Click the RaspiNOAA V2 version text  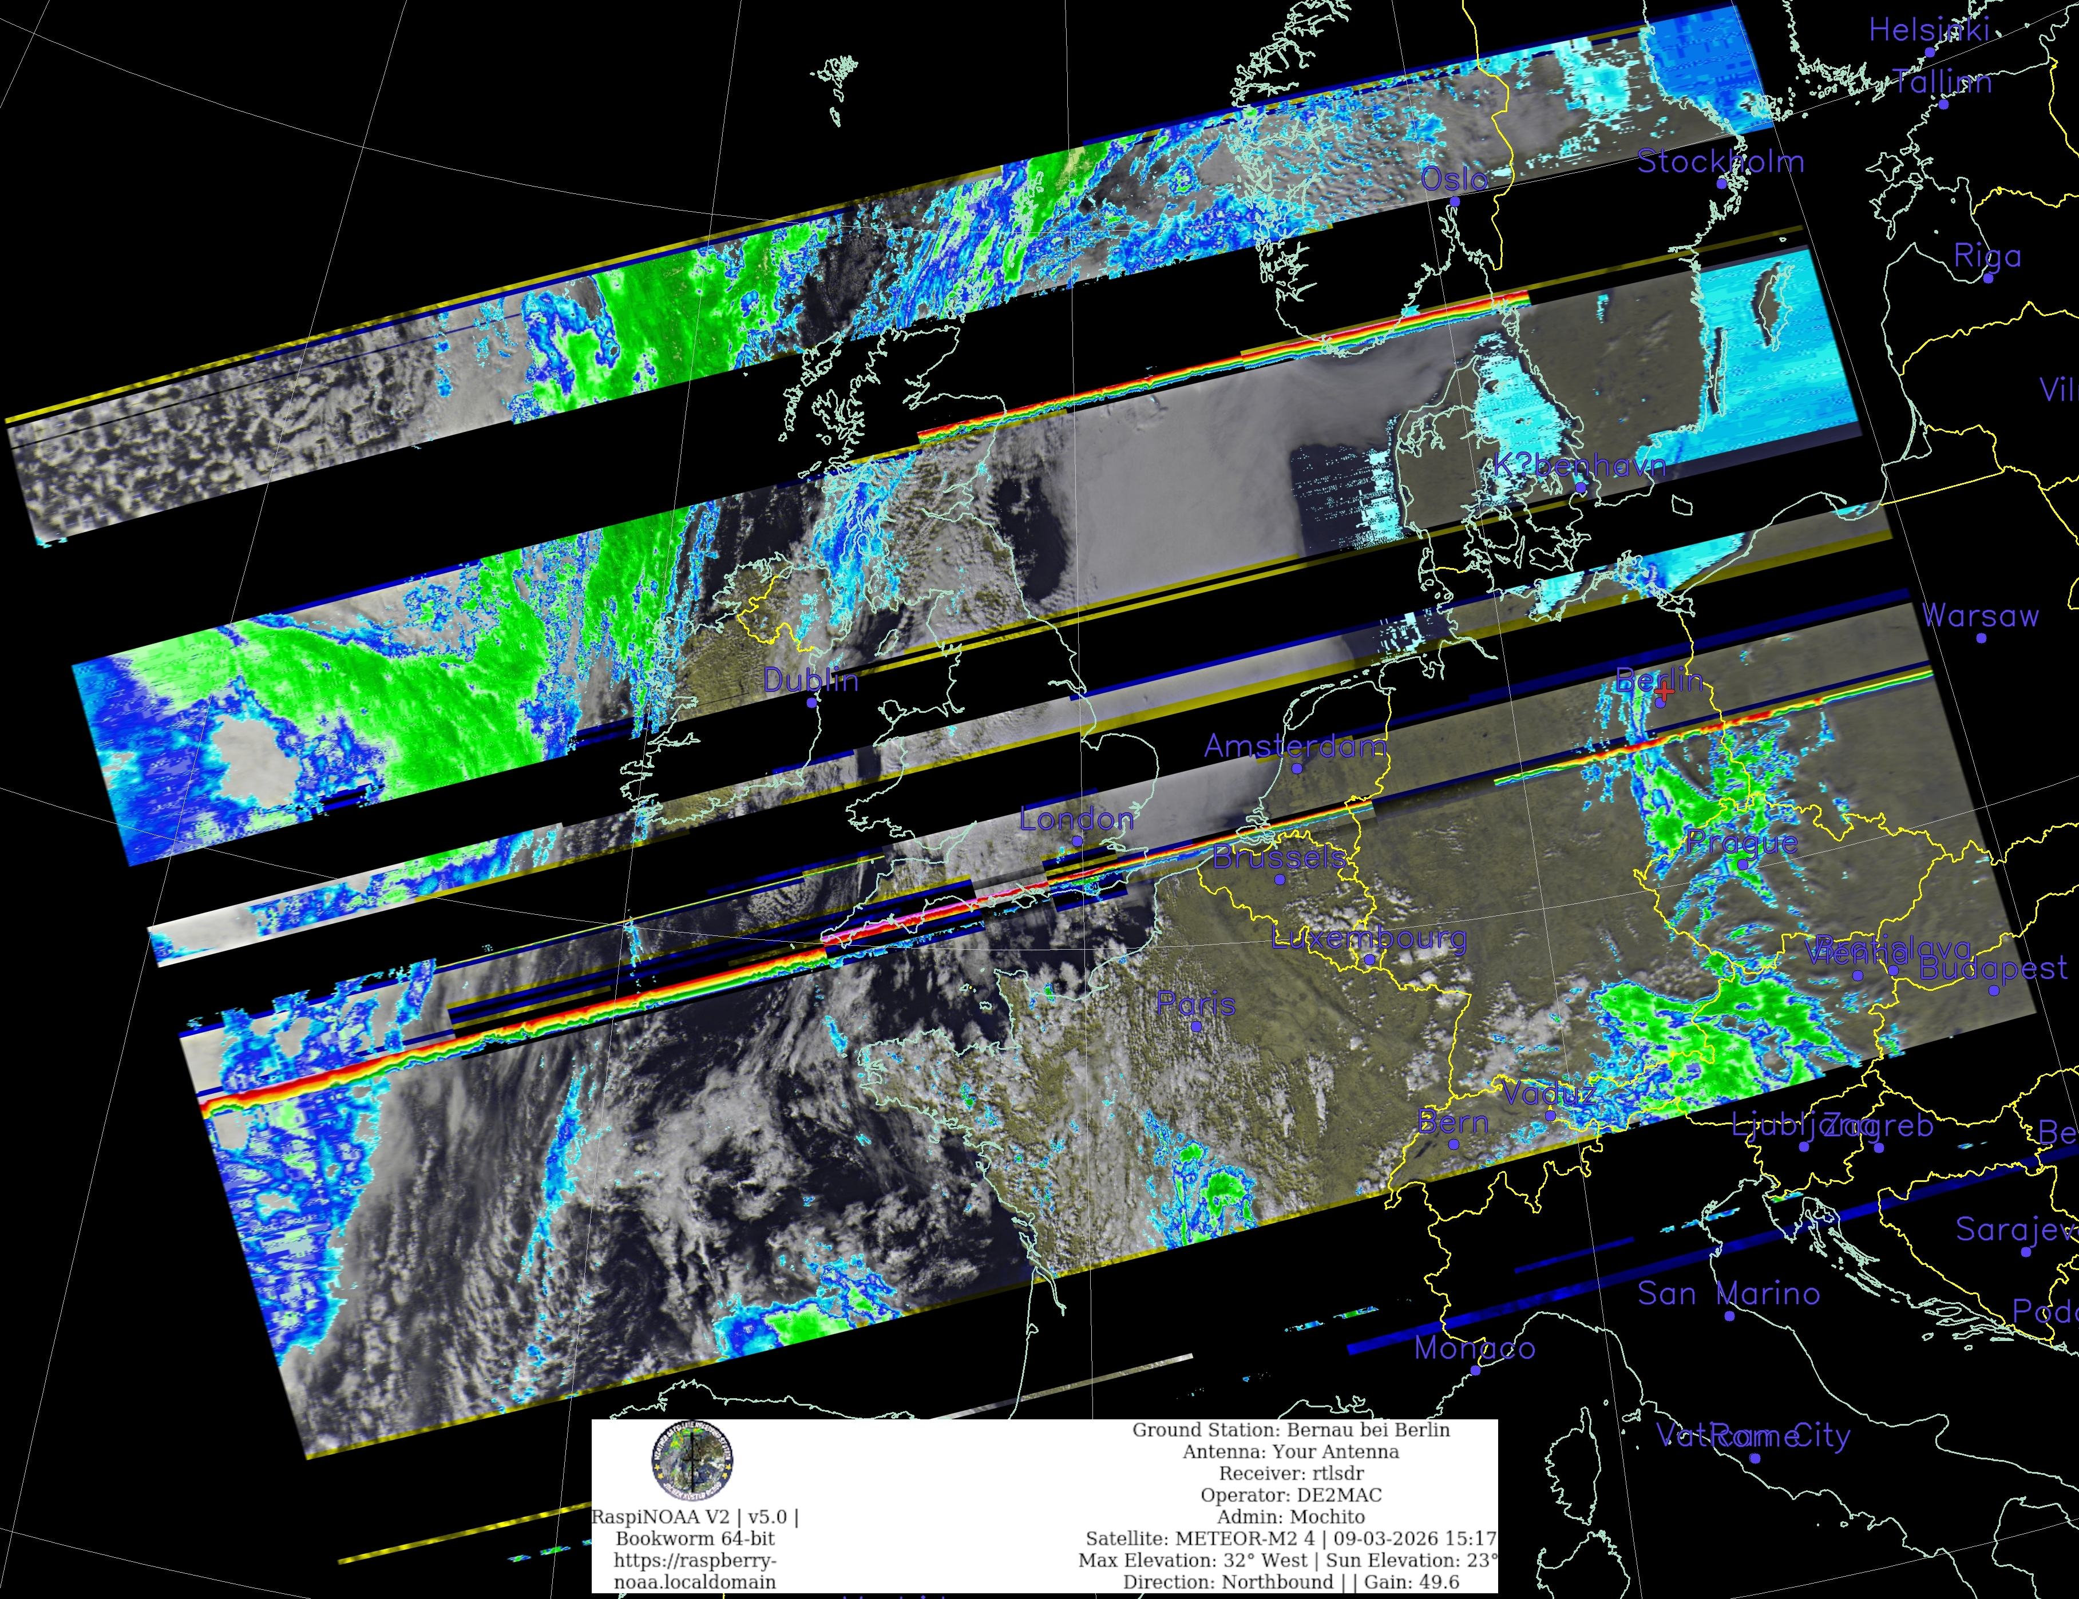click(x=695, y=1517)
